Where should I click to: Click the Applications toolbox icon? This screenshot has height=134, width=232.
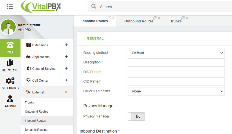28,57
